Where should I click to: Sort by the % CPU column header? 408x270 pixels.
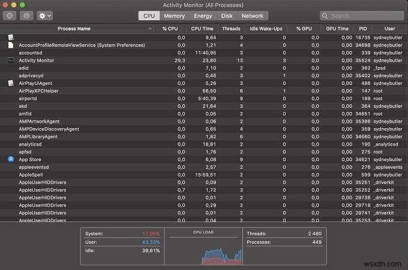pos(170,29)
